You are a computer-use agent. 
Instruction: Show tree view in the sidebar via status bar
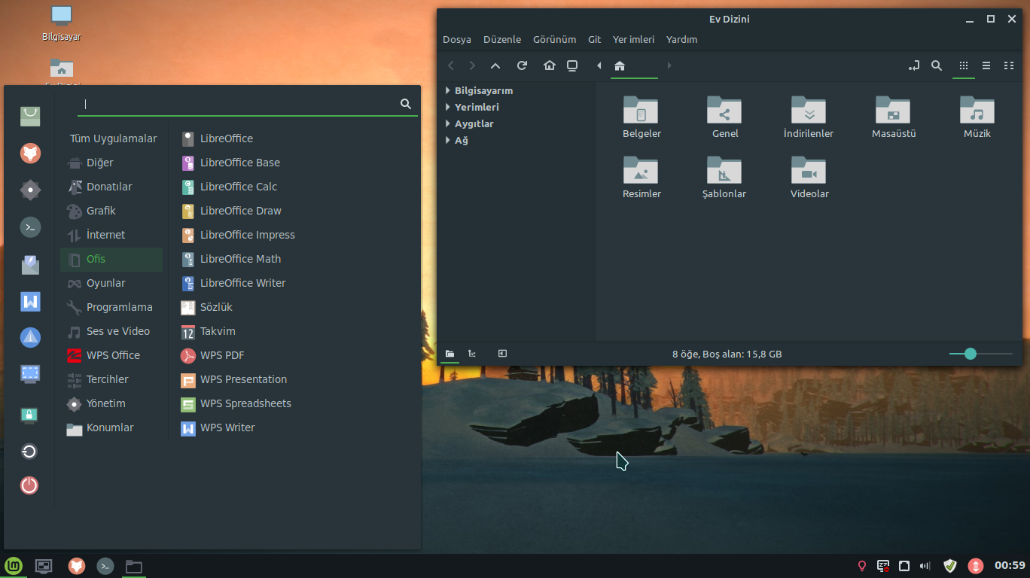(x=472, y=354)
